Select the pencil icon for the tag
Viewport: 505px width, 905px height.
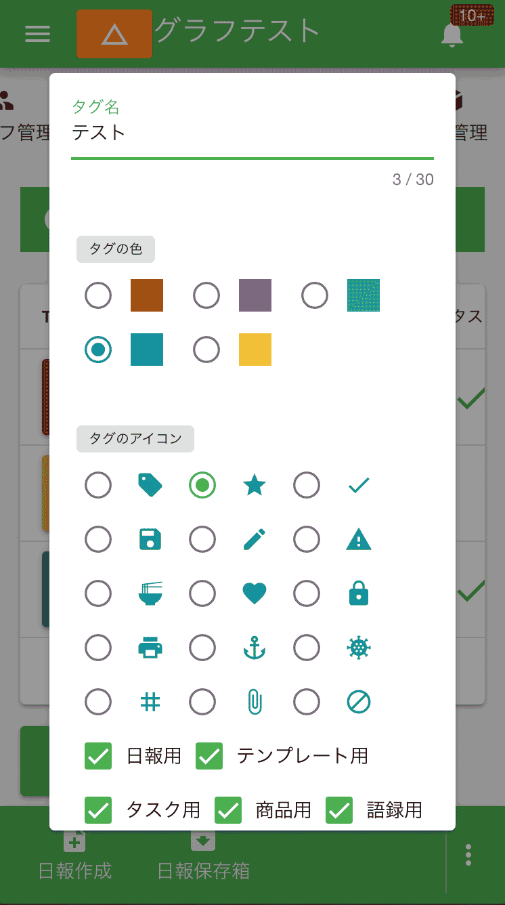[x=254, y=539]
